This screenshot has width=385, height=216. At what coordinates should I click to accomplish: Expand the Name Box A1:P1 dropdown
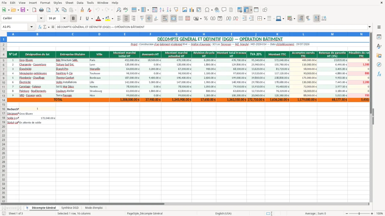(31, 27)
